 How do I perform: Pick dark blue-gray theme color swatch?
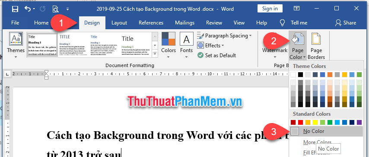tap(315, 75)
